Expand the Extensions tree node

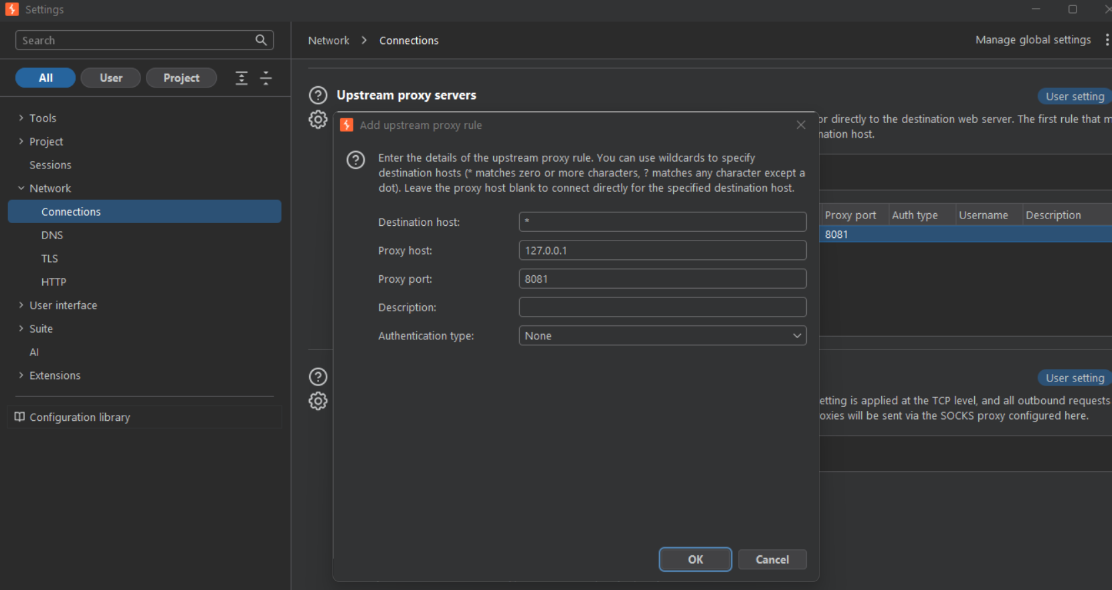(x=21, y=375)
